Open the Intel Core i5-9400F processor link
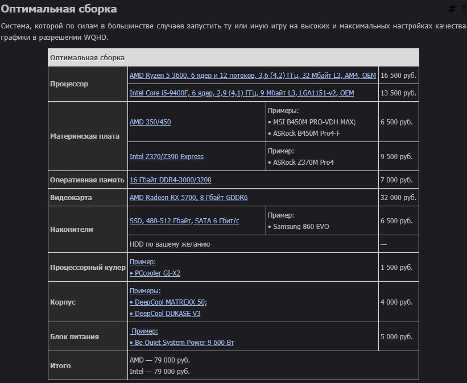This screenshot has width=467, height=383. coord(242,93)
